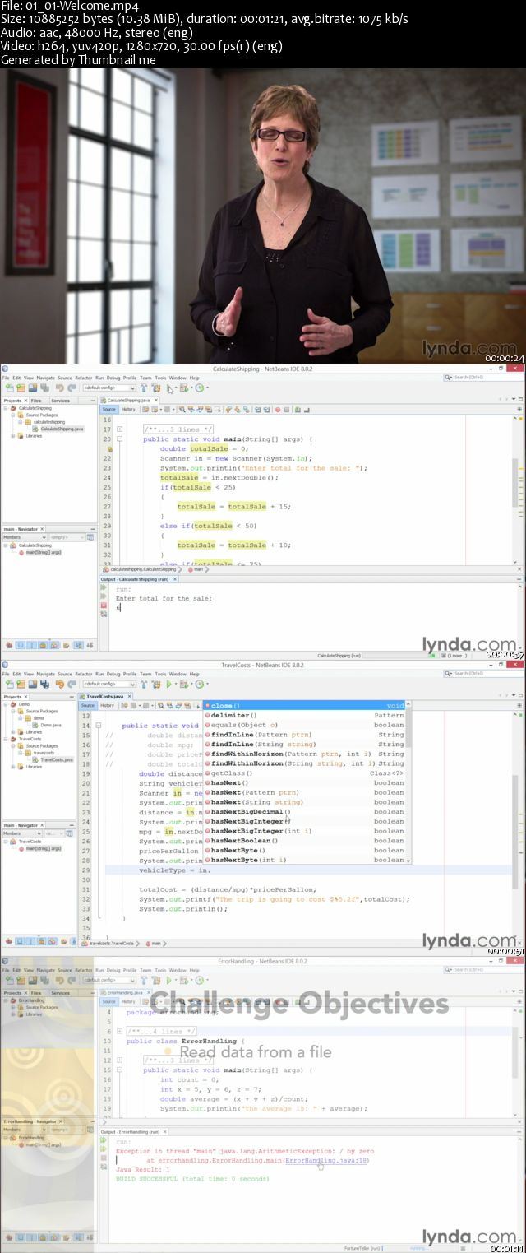The height and width of the screenshot is (1253, 526).
Task: Click New Project icon in ErrorHandling toolbar
Action: click(x=20, y=981)
